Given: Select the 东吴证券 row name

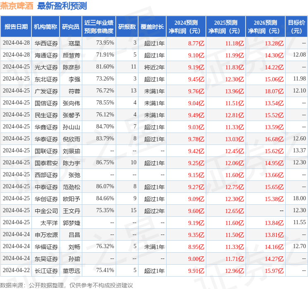Looking at the screenshot, I should click(x=46, y=258).
